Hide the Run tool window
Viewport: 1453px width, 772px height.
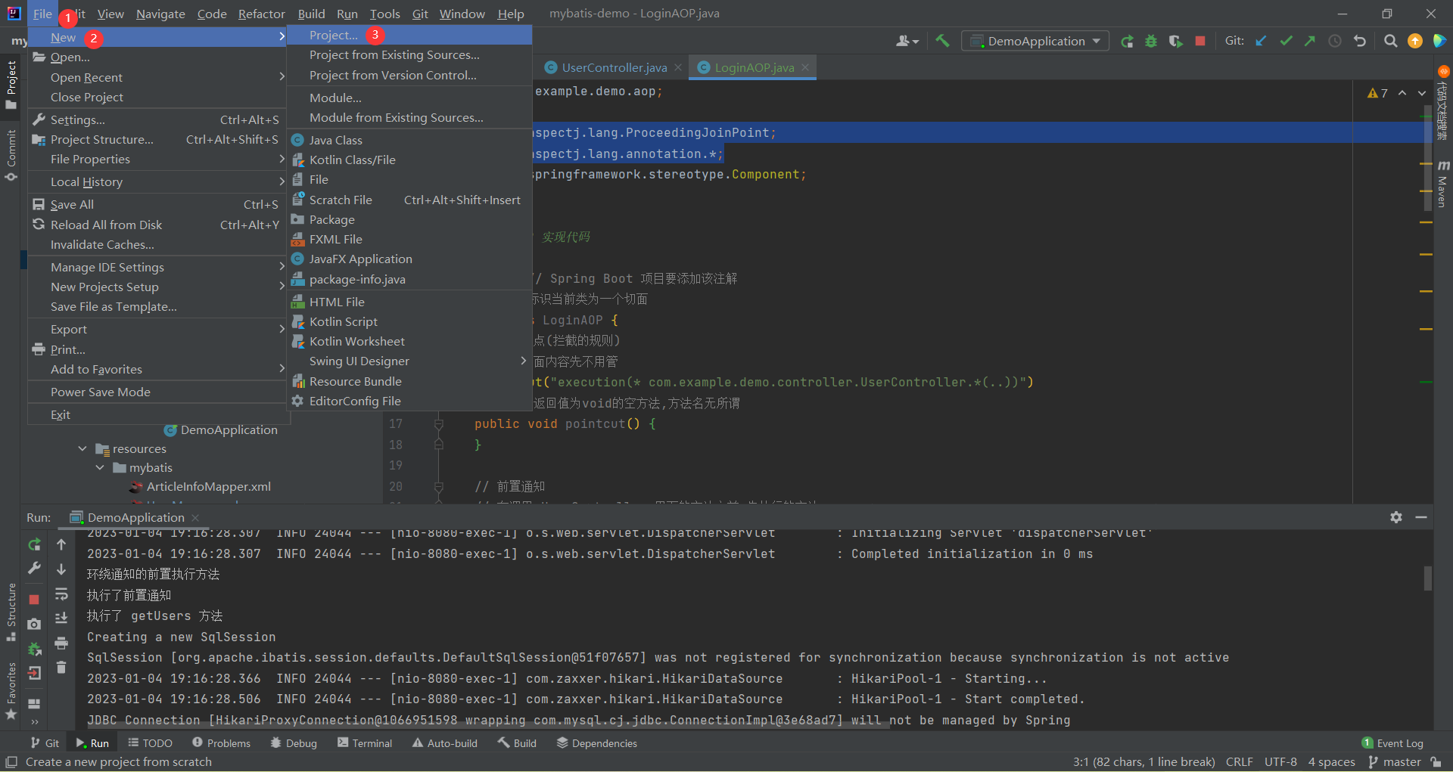tap(1421, 517)
